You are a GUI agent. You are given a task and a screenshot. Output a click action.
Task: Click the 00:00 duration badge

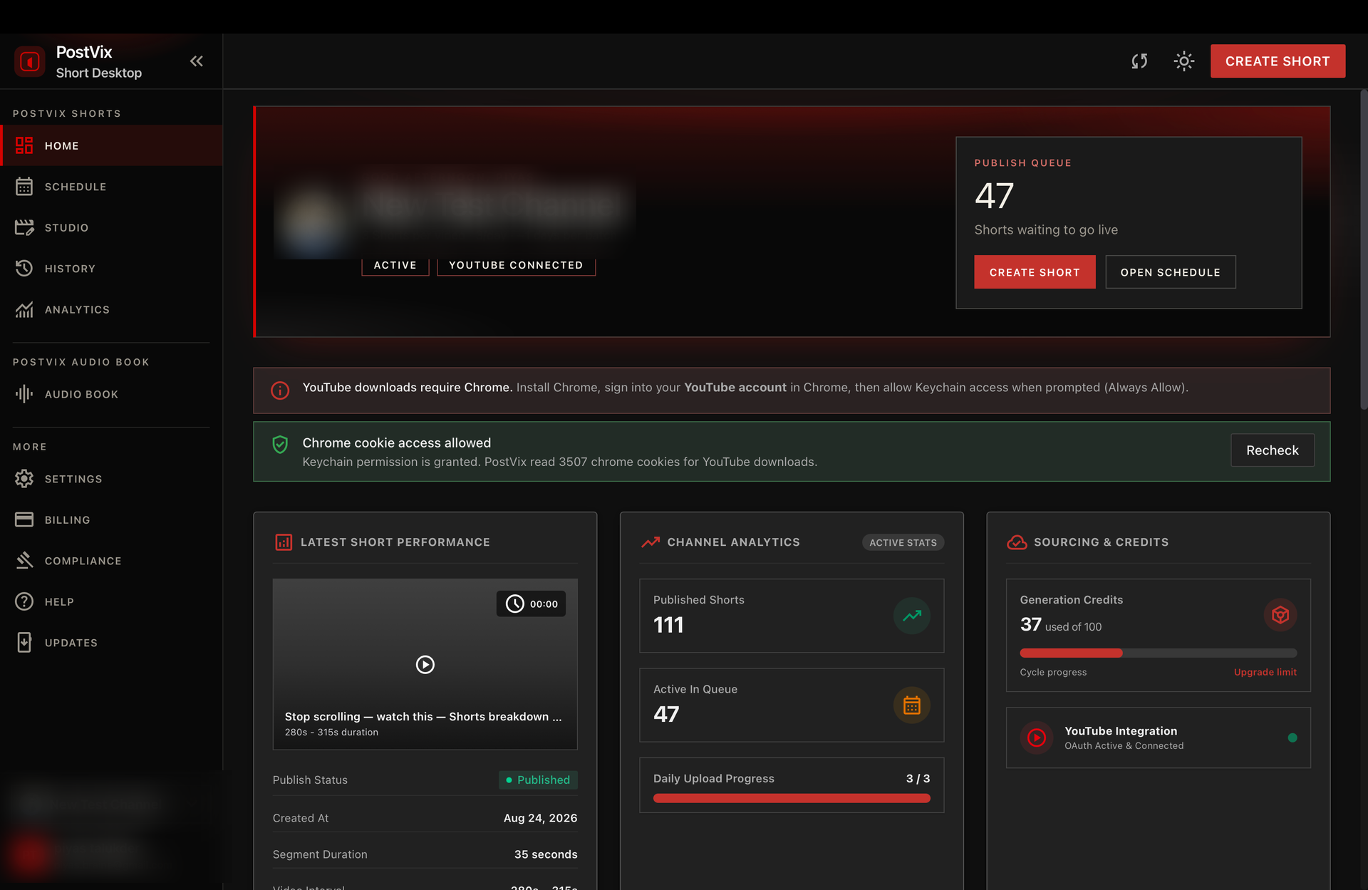tap(532, 604)
